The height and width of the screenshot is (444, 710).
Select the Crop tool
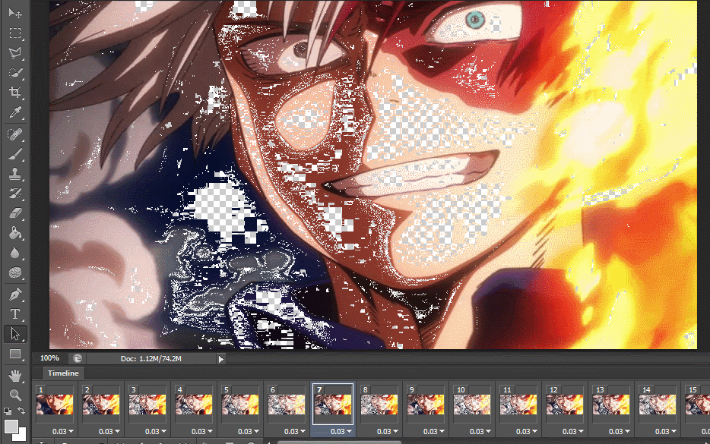click(15, 93)
